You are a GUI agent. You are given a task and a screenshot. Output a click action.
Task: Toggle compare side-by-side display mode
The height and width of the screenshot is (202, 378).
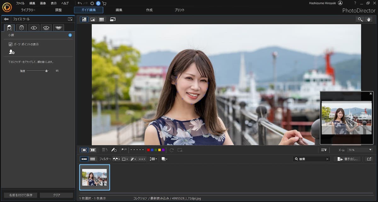tap(93, 150)
